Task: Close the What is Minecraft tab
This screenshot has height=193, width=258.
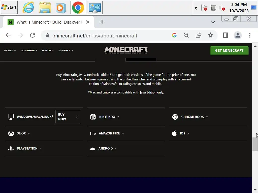Action: point(88,22)
